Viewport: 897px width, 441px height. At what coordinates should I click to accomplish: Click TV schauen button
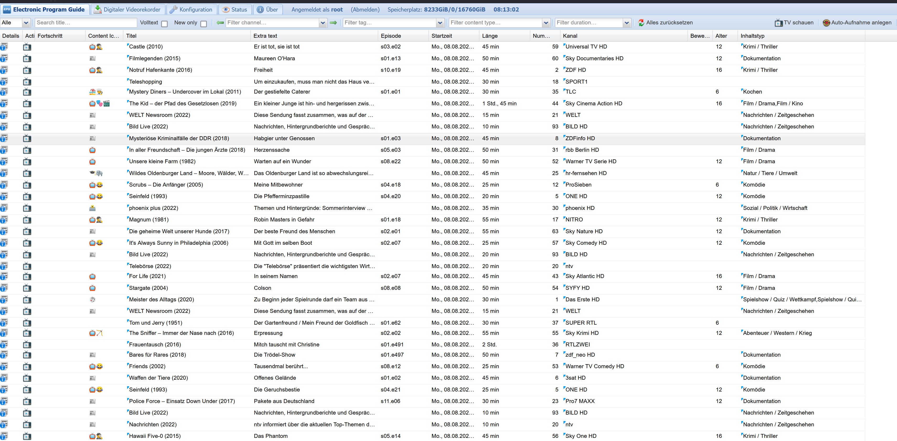point(794,23)
